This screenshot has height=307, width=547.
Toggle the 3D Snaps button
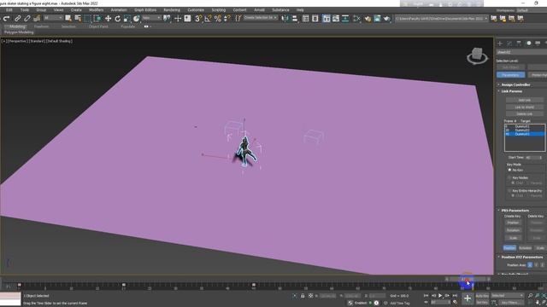pos(197,19)
